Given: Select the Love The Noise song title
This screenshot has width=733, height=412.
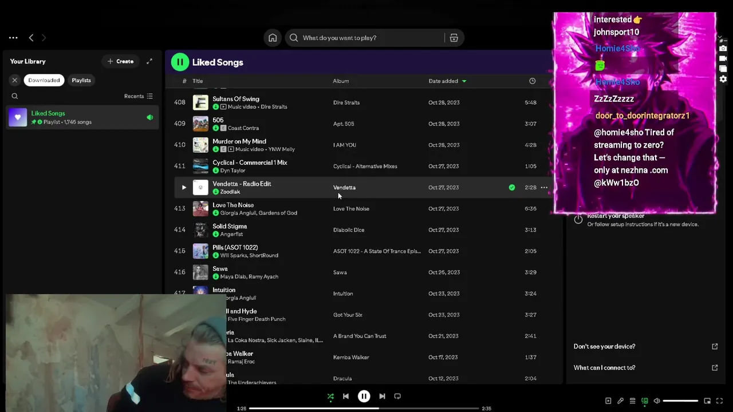Looking at the screenshot, I should tap(233, 205).
